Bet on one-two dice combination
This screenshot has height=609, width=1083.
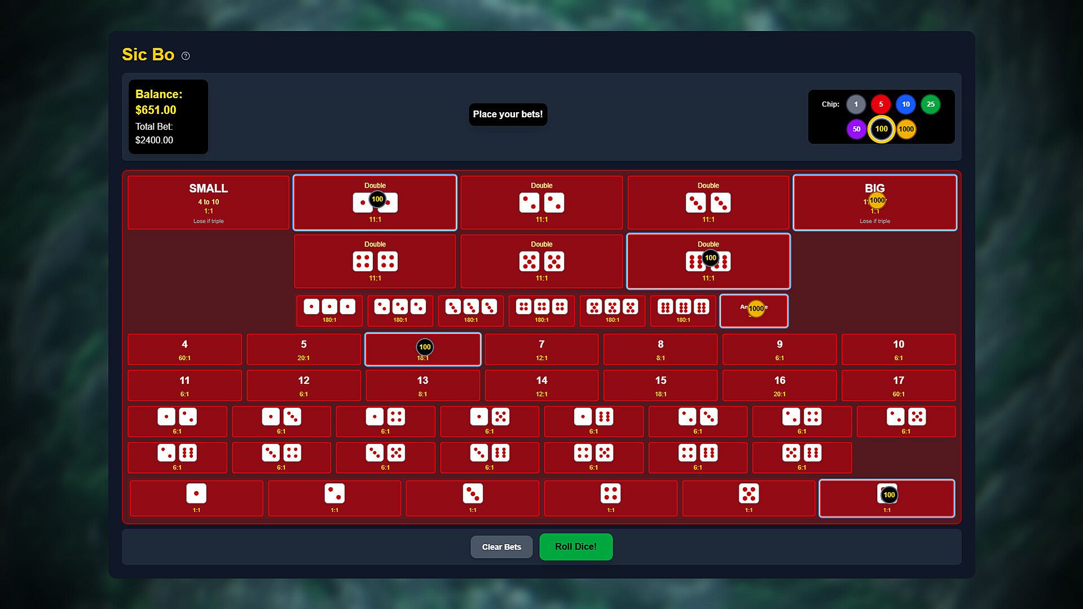coord(177,421)
